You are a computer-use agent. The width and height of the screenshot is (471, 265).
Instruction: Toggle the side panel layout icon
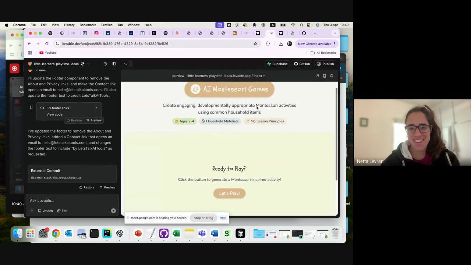(114, 64)
